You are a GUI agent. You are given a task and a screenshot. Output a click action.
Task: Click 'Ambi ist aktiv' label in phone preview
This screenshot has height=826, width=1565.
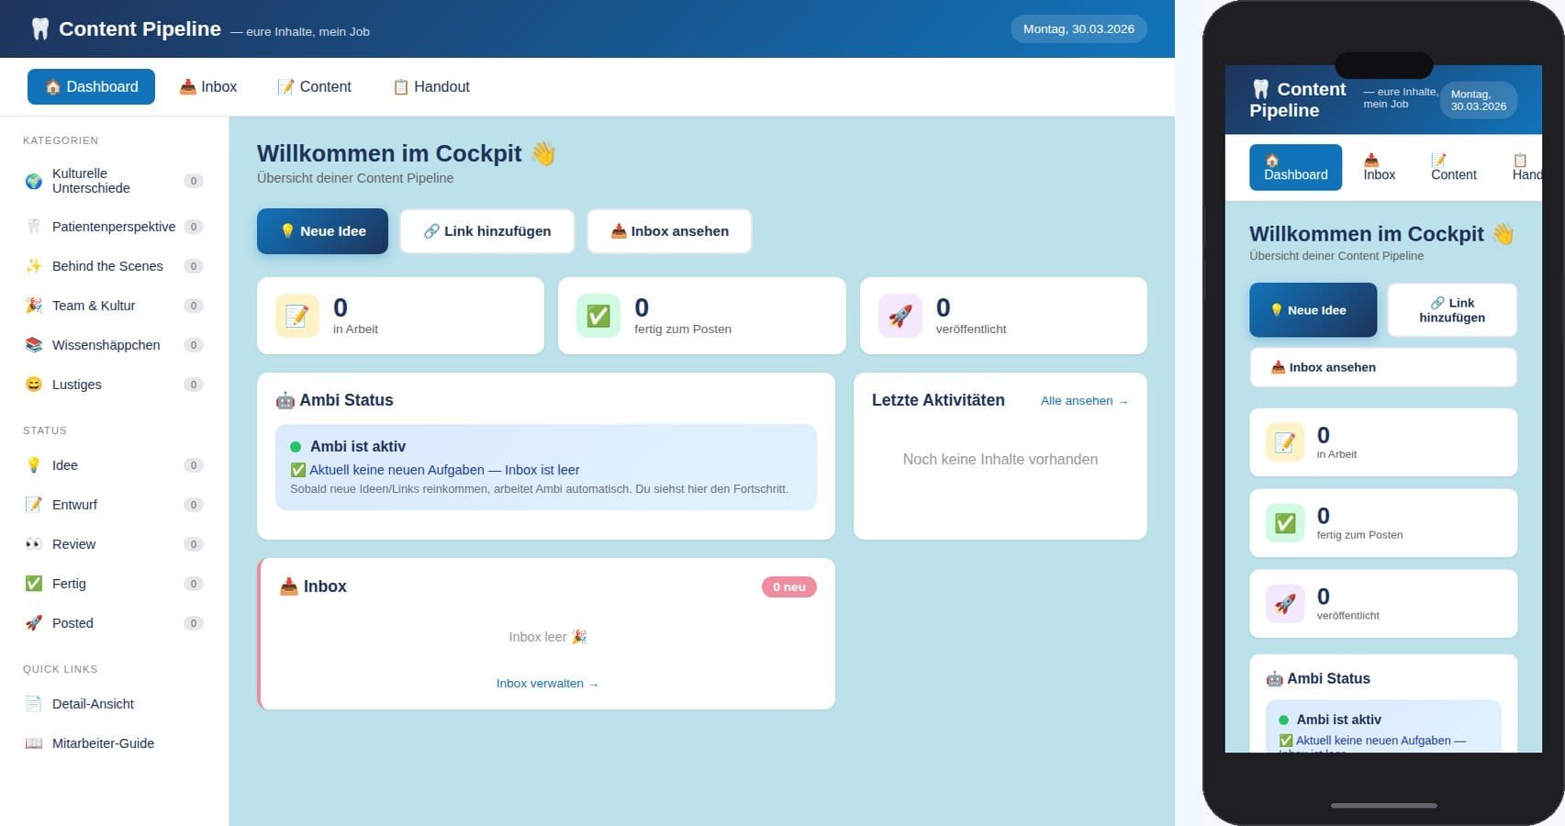pos(1338,720)
